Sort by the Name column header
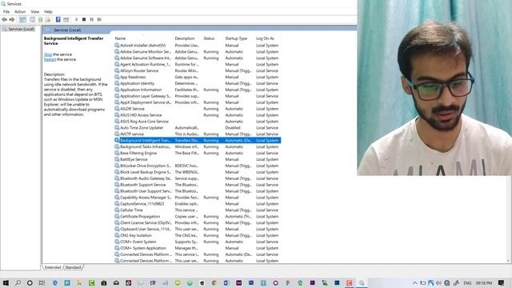The height and width of the screenshot is (288, 512). pos(120,38)
